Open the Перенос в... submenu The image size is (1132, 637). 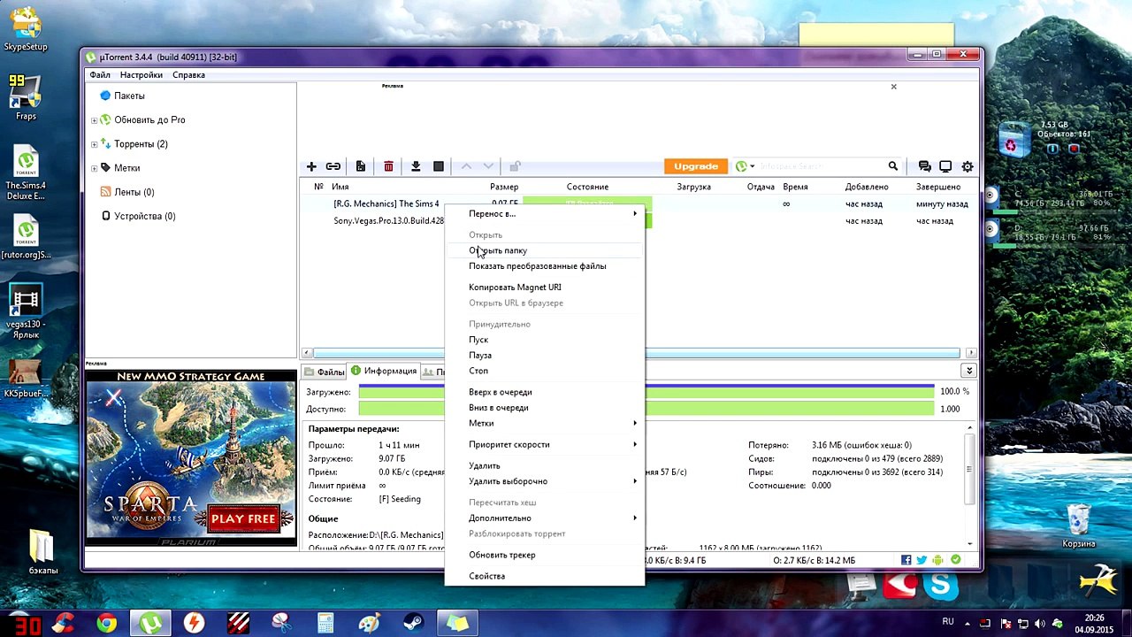[x=545, y=213]
